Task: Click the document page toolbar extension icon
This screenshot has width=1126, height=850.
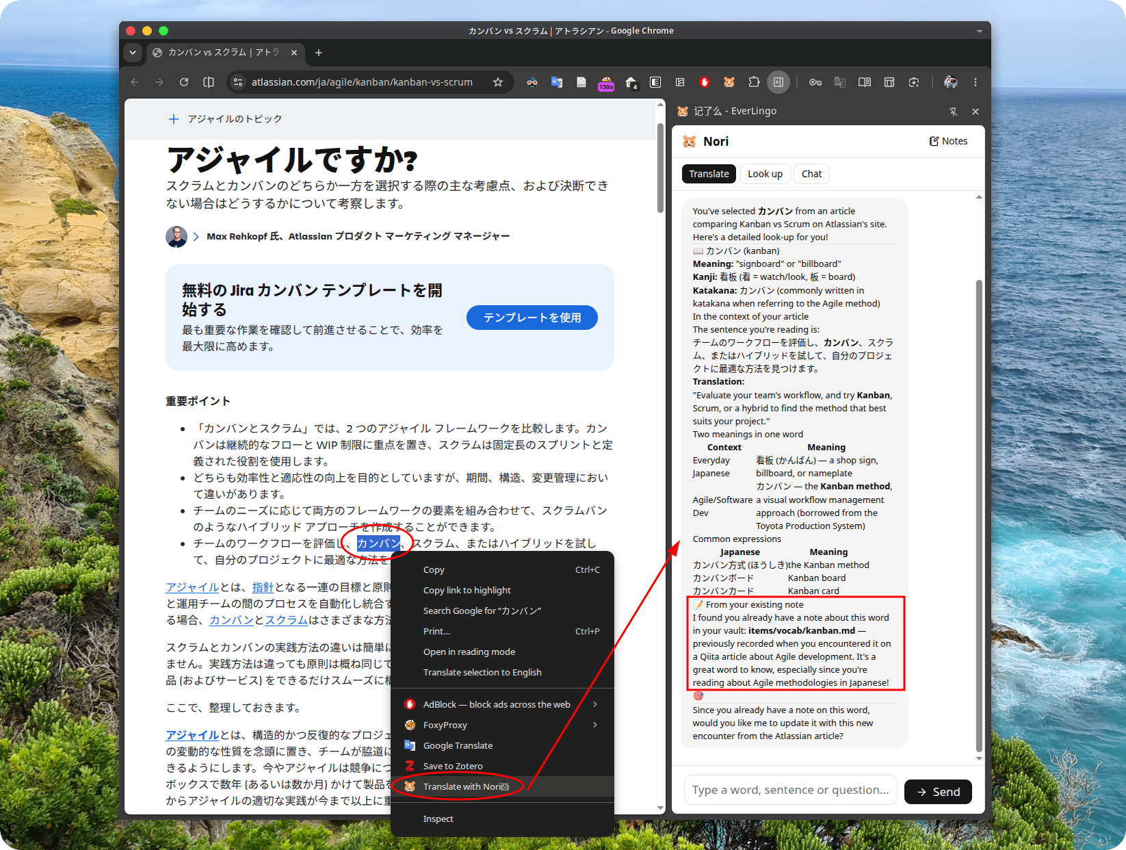Action: tap(581, 82)
